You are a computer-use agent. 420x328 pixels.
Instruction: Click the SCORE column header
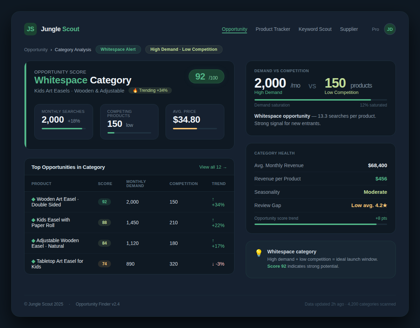pyautogui.click(x=105, y=184)
